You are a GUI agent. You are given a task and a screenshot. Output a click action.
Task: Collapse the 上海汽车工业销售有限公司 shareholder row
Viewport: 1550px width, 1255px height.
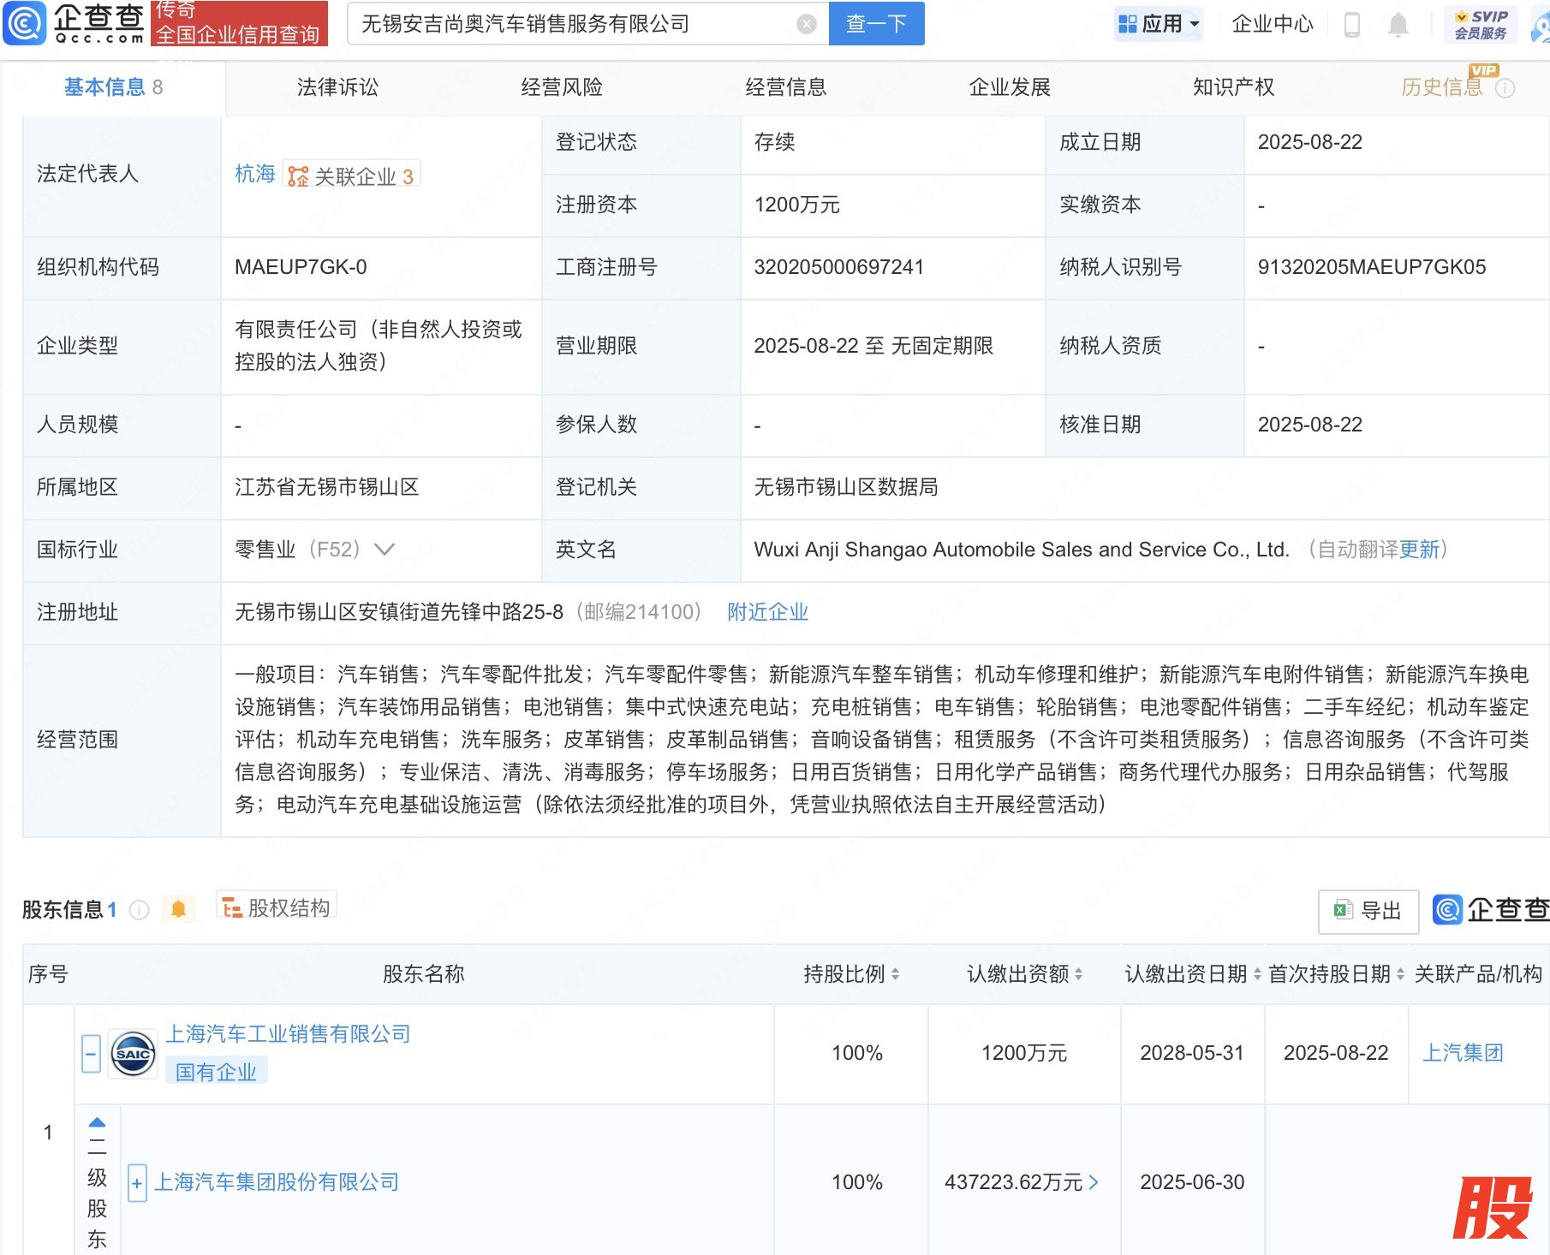tap(91, 1053)
